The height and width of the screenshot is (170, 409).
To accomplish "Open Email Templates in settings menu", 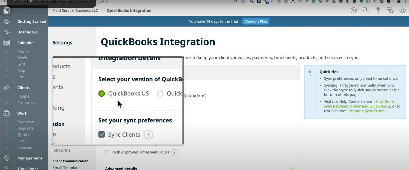I will click(x=67, y=168).
